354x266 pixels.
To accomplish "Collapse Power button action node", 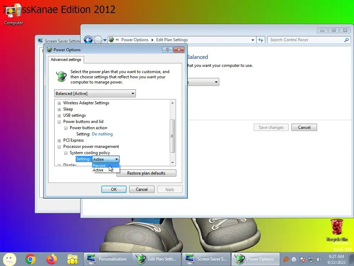I will [66, 128].
